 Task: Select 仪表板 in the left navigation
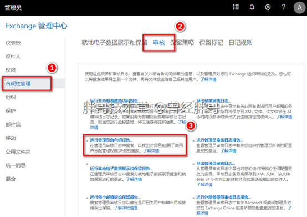[x=13, y=43]
